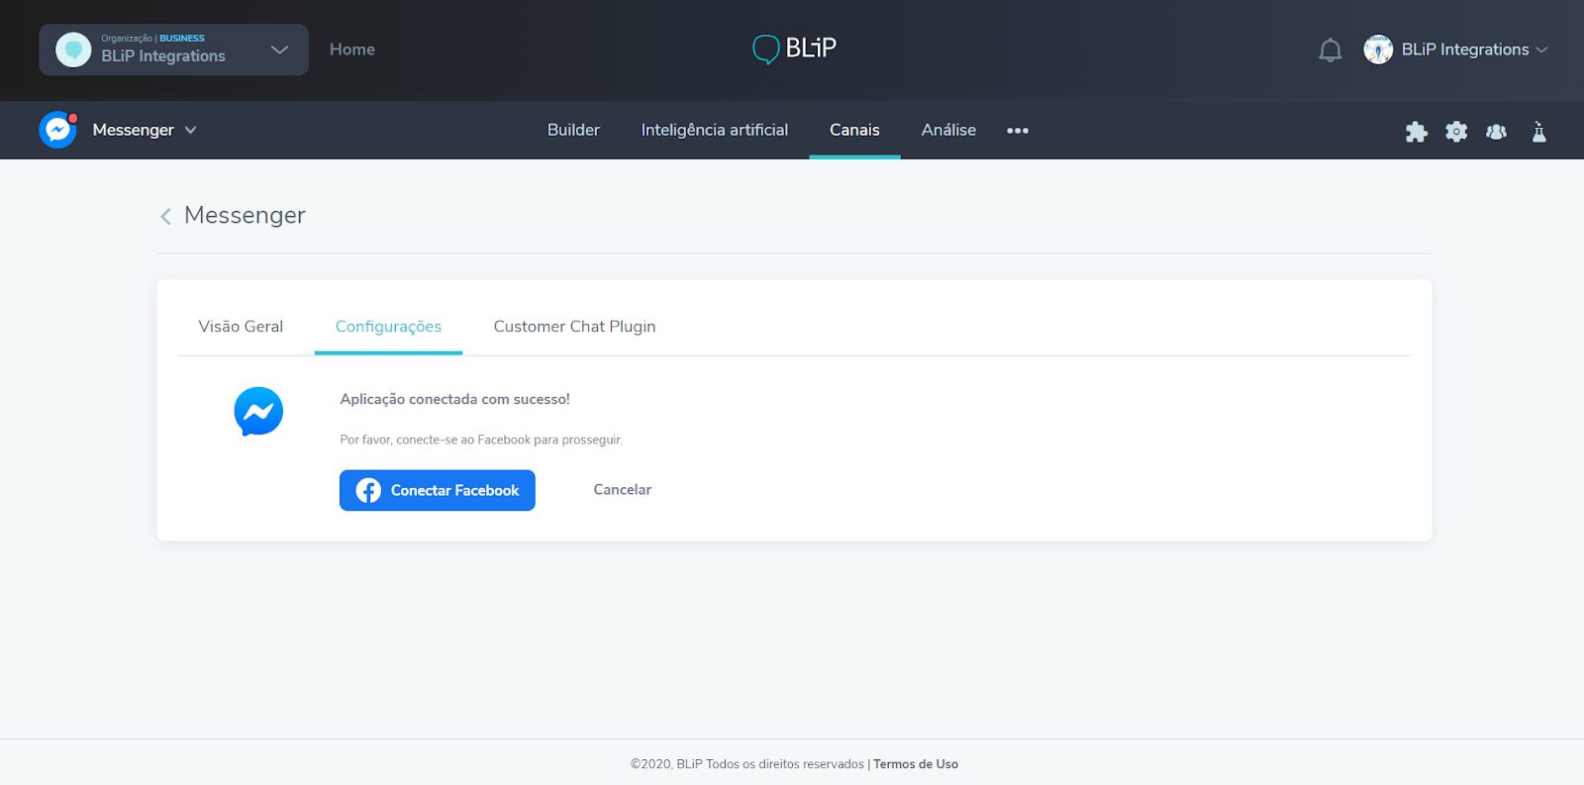Open more menu options (three dots)
Viewport: 1584px width, 785px height.
pyautogui.click(x=1018, y=131)
